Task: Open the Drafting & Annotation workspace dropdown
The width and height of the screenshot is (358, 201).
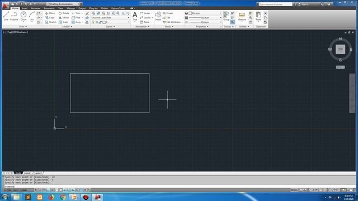Action: tap(63, 4)
